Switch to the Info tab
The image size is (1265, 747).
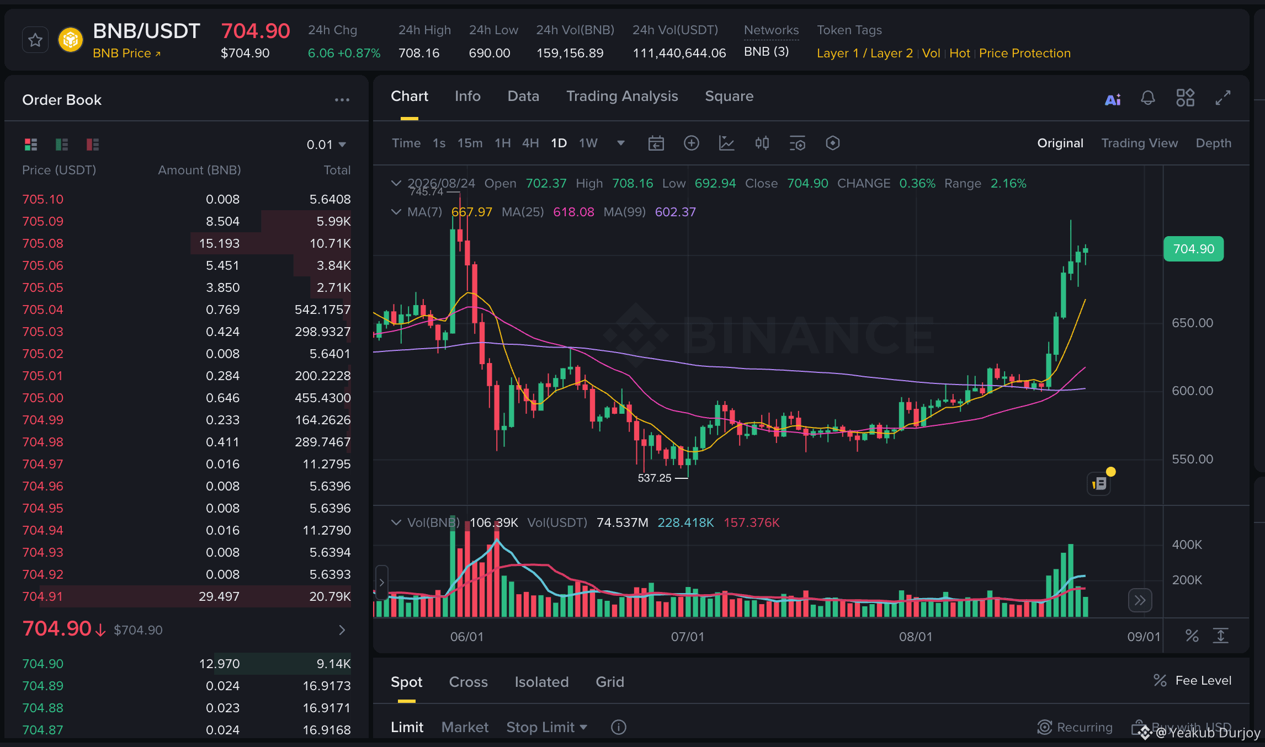467,97
